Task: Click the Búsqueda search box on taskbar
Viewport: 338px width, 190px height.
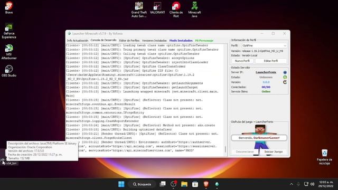Action: click(142, 184)
